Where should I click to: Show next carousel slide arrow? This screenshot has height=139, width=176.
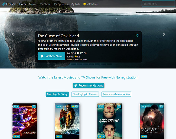(164, 34)
